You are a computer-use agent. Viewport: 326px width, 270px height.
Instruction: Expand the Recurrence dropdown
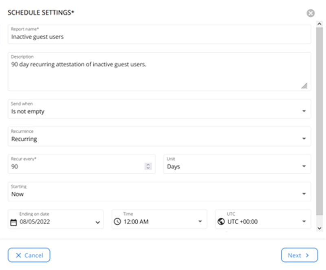[304, 139]
